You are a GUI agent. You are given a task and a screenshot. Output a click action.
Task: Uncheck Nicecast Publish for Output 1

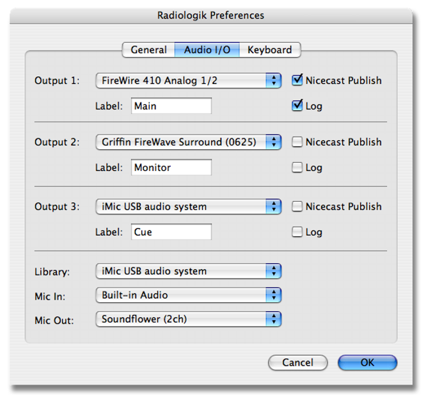tap(297, 80)
